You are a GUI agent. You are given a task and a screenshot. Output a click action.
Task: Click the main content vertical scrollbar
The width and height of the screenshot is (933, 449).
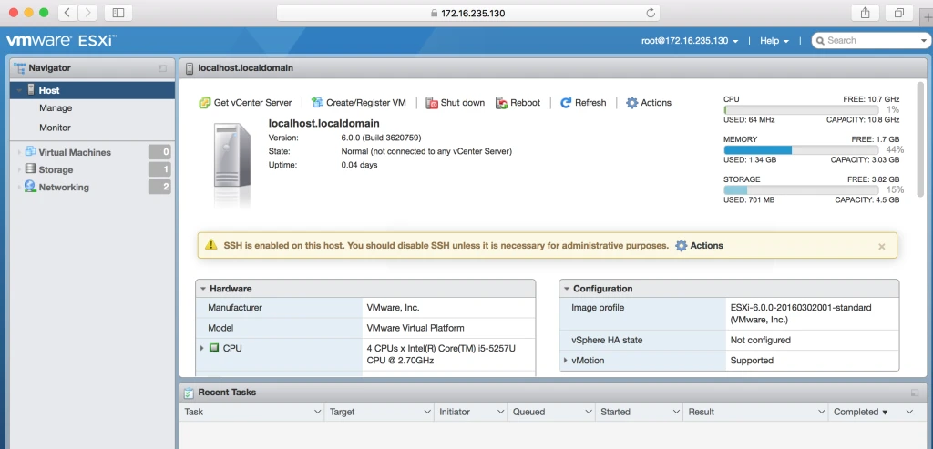[x=920, y=138]
